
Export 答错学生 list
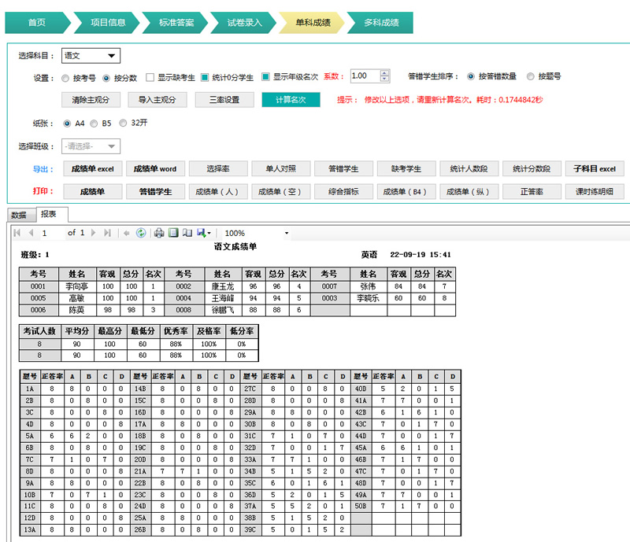343,169
